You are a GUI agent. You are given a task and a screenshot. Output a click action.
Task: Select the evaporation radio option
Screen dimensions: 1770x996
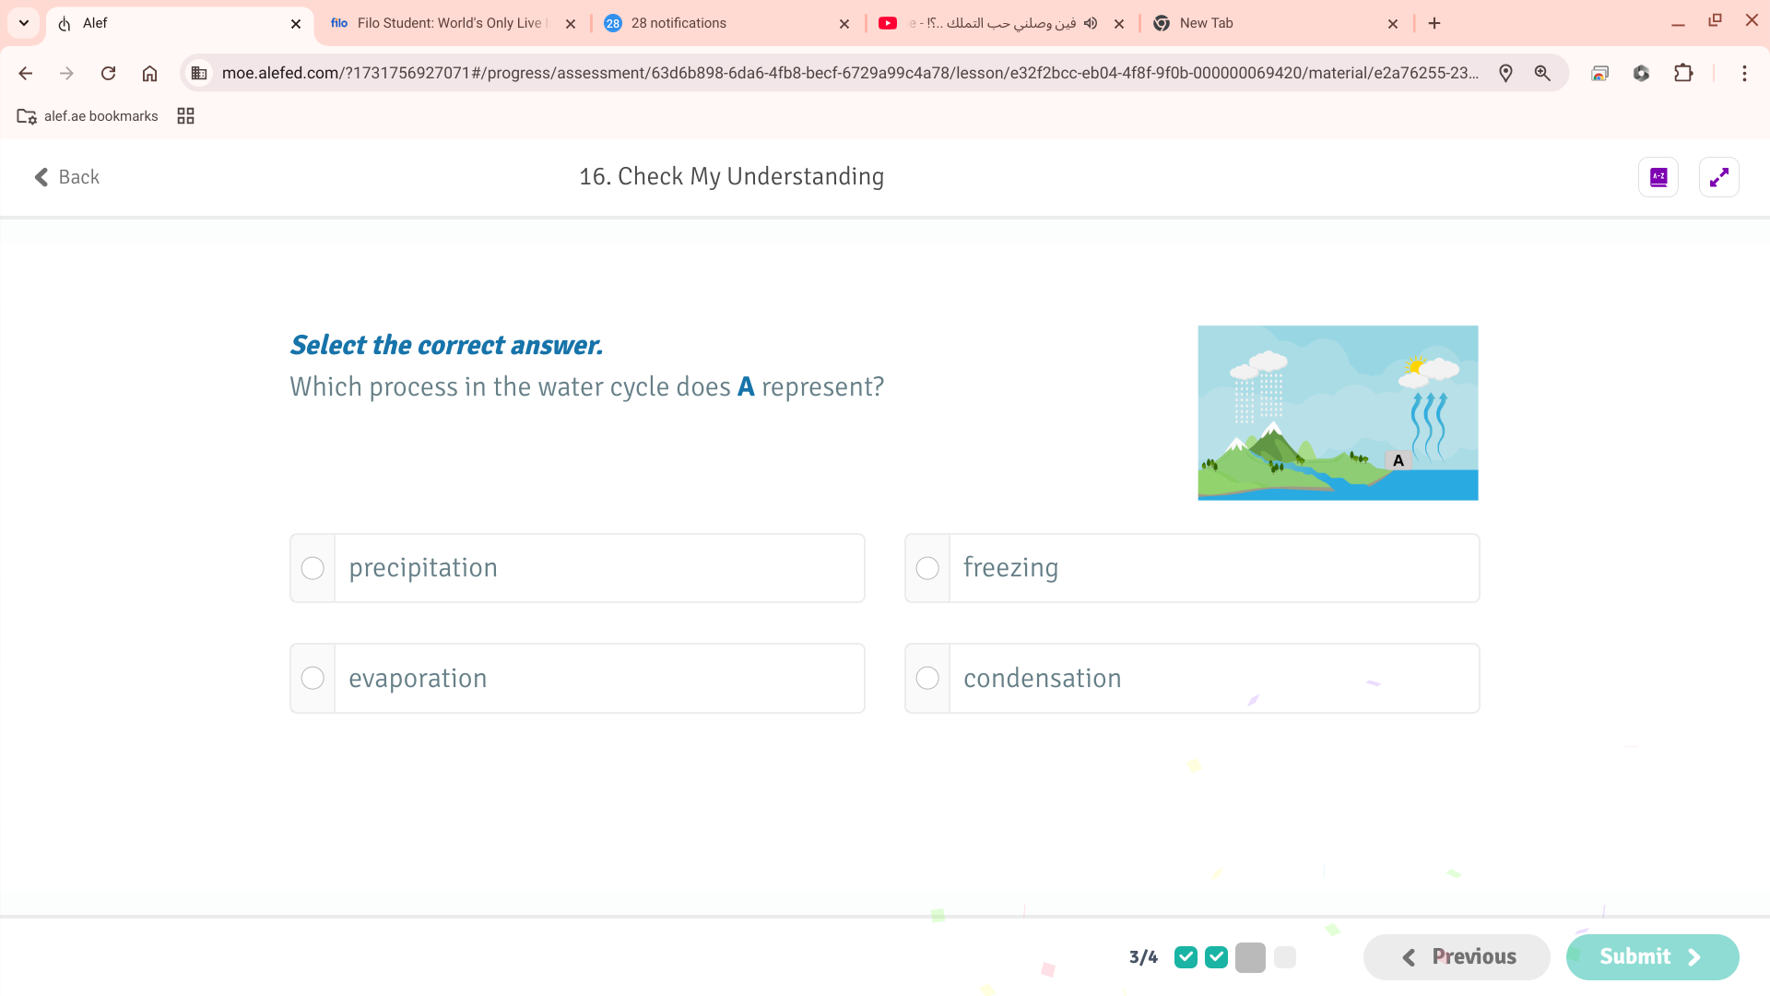pos(313,678)
